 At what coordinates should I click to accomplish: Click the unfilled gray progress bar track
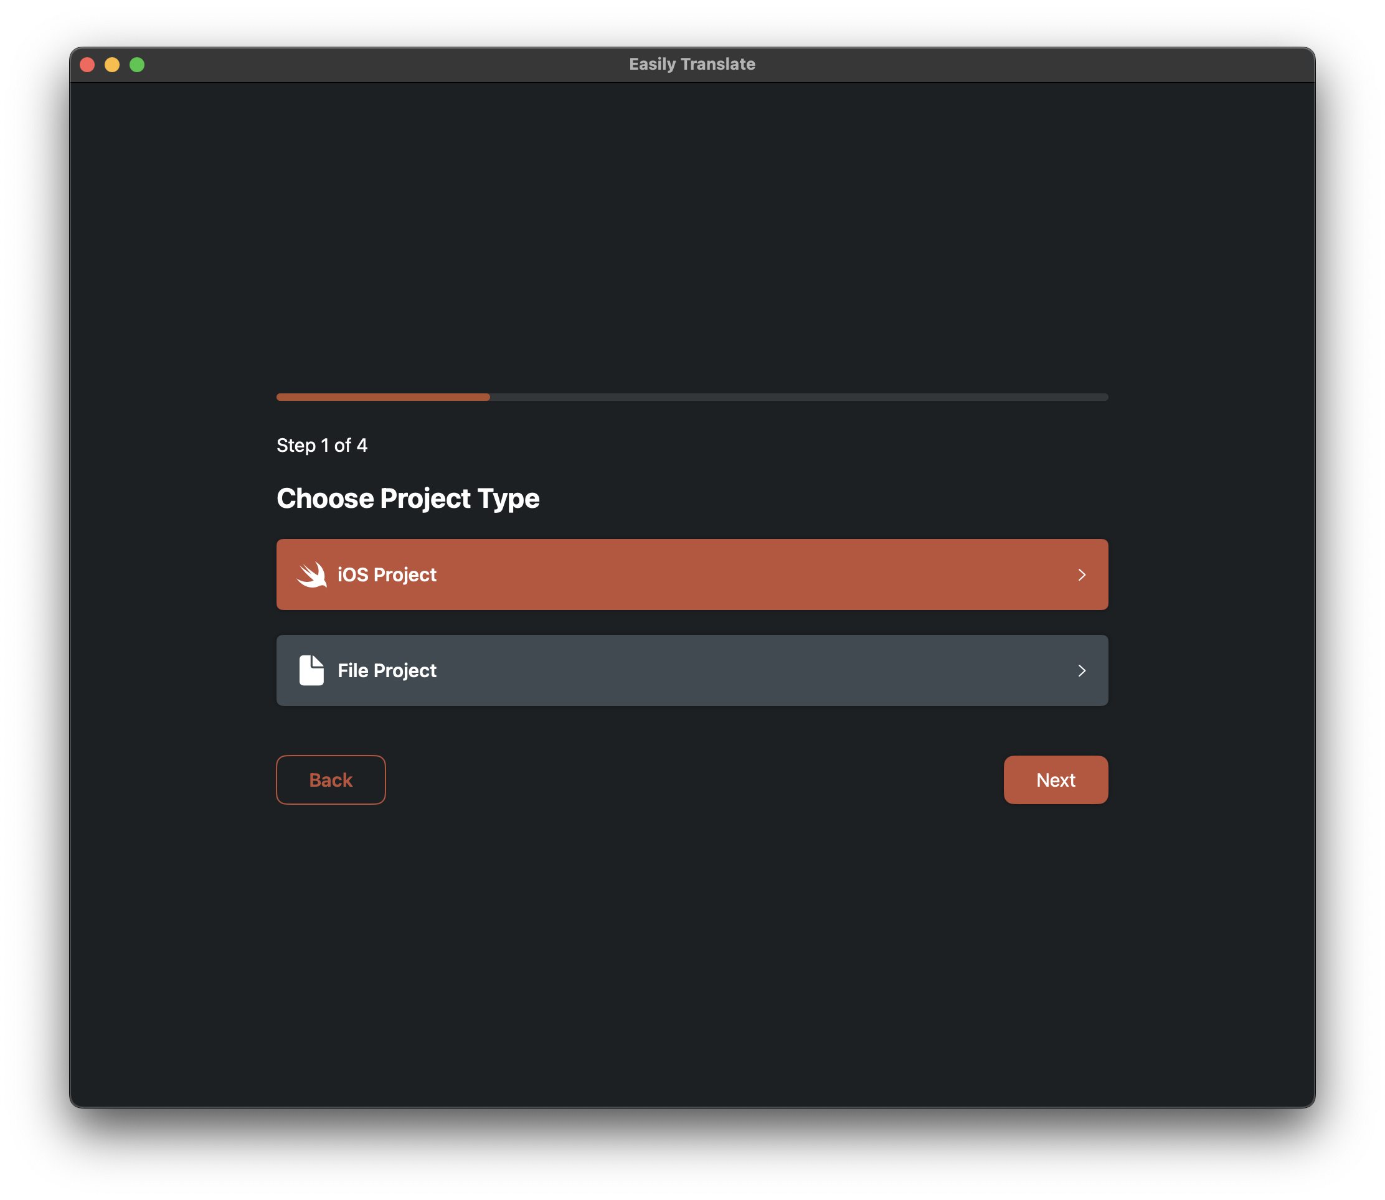(x=797, y=397)
